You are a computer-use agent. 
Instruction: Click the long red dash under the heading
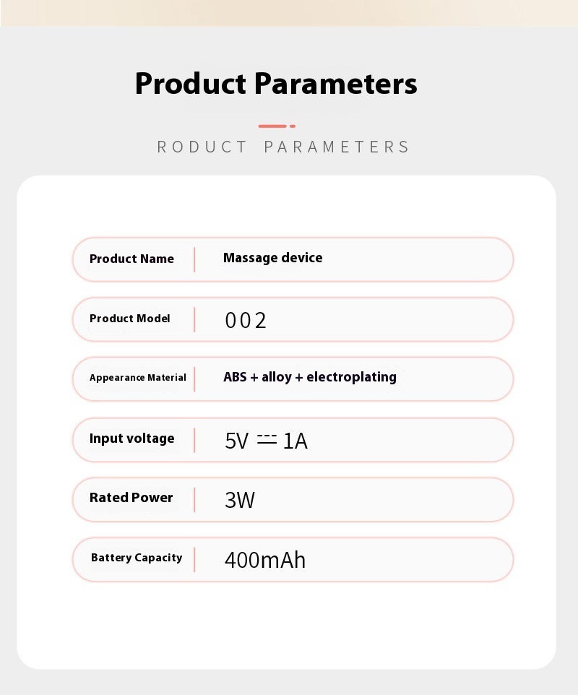click(x=272, y=126)
